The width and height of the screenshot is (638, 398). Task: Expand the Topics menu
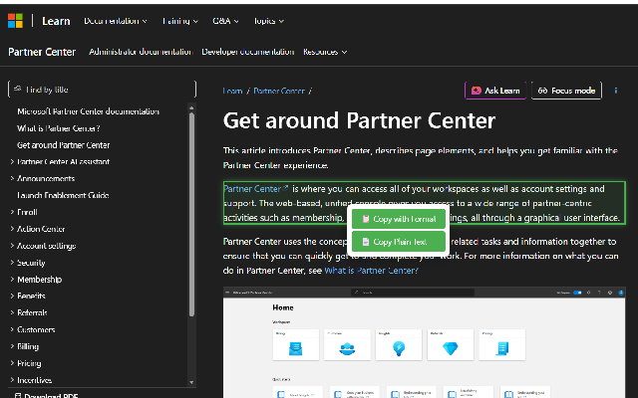pyautogui.click(x=268, y=21)
